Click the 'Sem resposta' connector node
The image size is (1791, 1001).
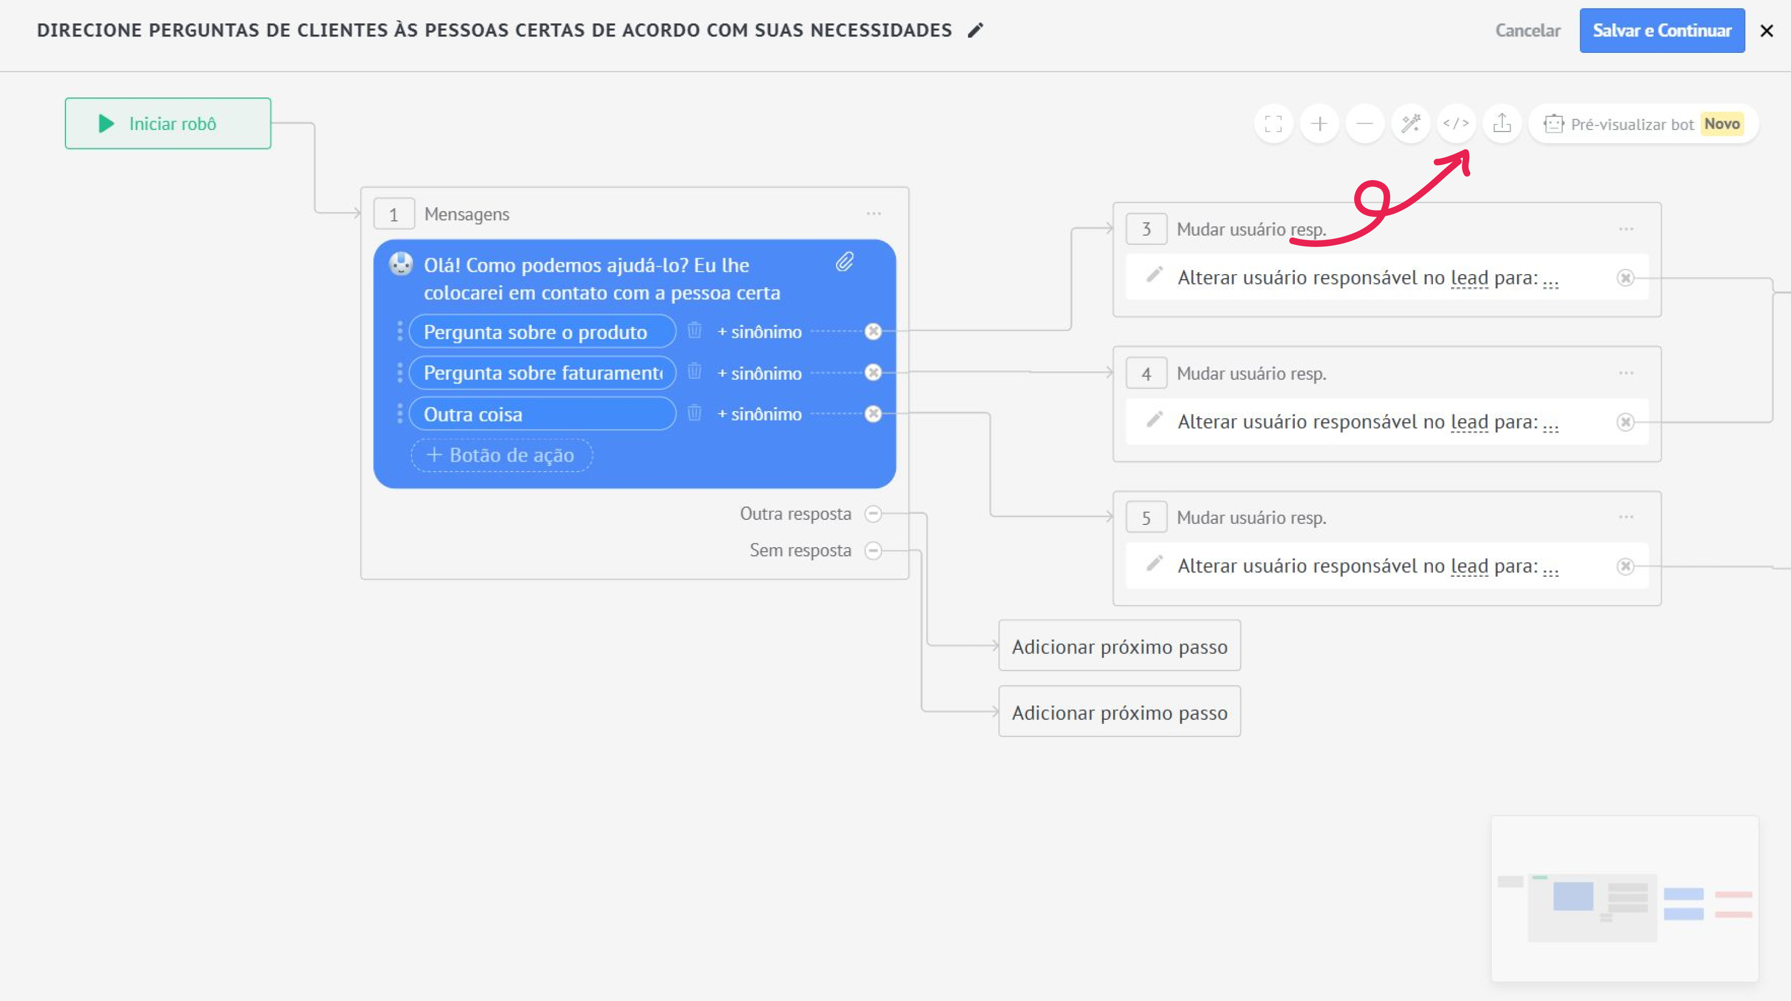tap(873, 551)
